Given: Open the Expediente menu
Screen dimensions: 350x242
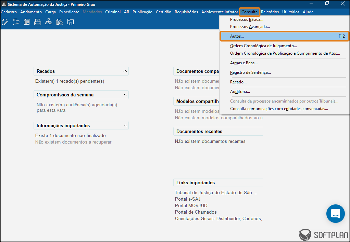Looking at the screenshot, I should 69,12.
